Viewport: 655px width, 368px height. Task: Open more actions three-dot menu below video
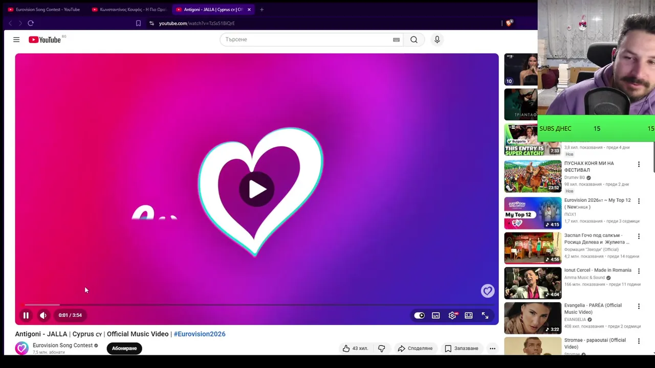[x=492, y=348]
